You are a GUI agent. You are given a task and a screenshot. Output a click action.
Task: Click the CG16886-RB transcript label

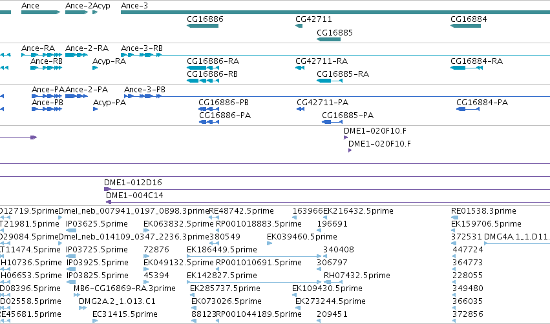[212, 74]
